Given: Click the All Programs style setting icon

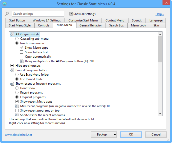Looking at the screenshot, I should (x=12, y=34).
